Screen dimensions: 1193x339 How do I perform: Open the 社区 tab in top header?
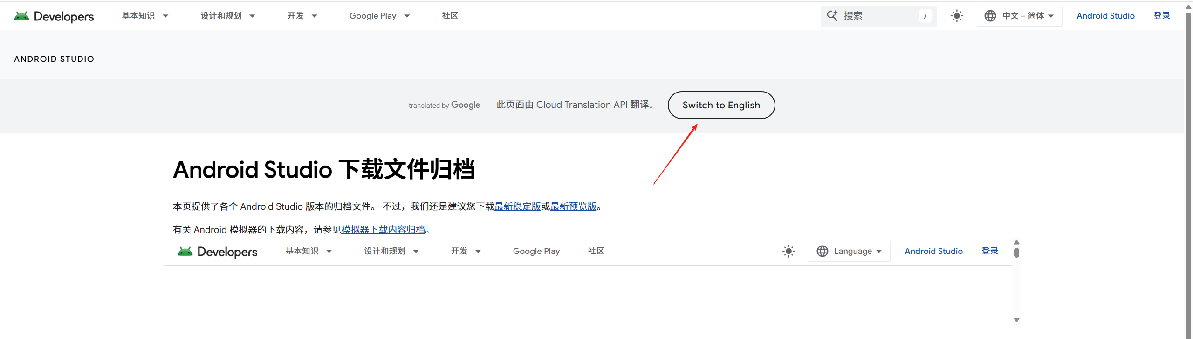click(450, 16)
